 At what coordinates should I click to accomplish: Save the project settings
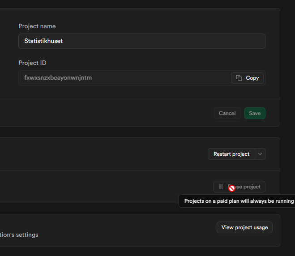pos(255,113)
